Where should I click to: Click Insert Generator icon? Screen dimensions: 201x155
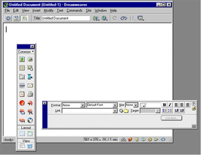point(30,120)
